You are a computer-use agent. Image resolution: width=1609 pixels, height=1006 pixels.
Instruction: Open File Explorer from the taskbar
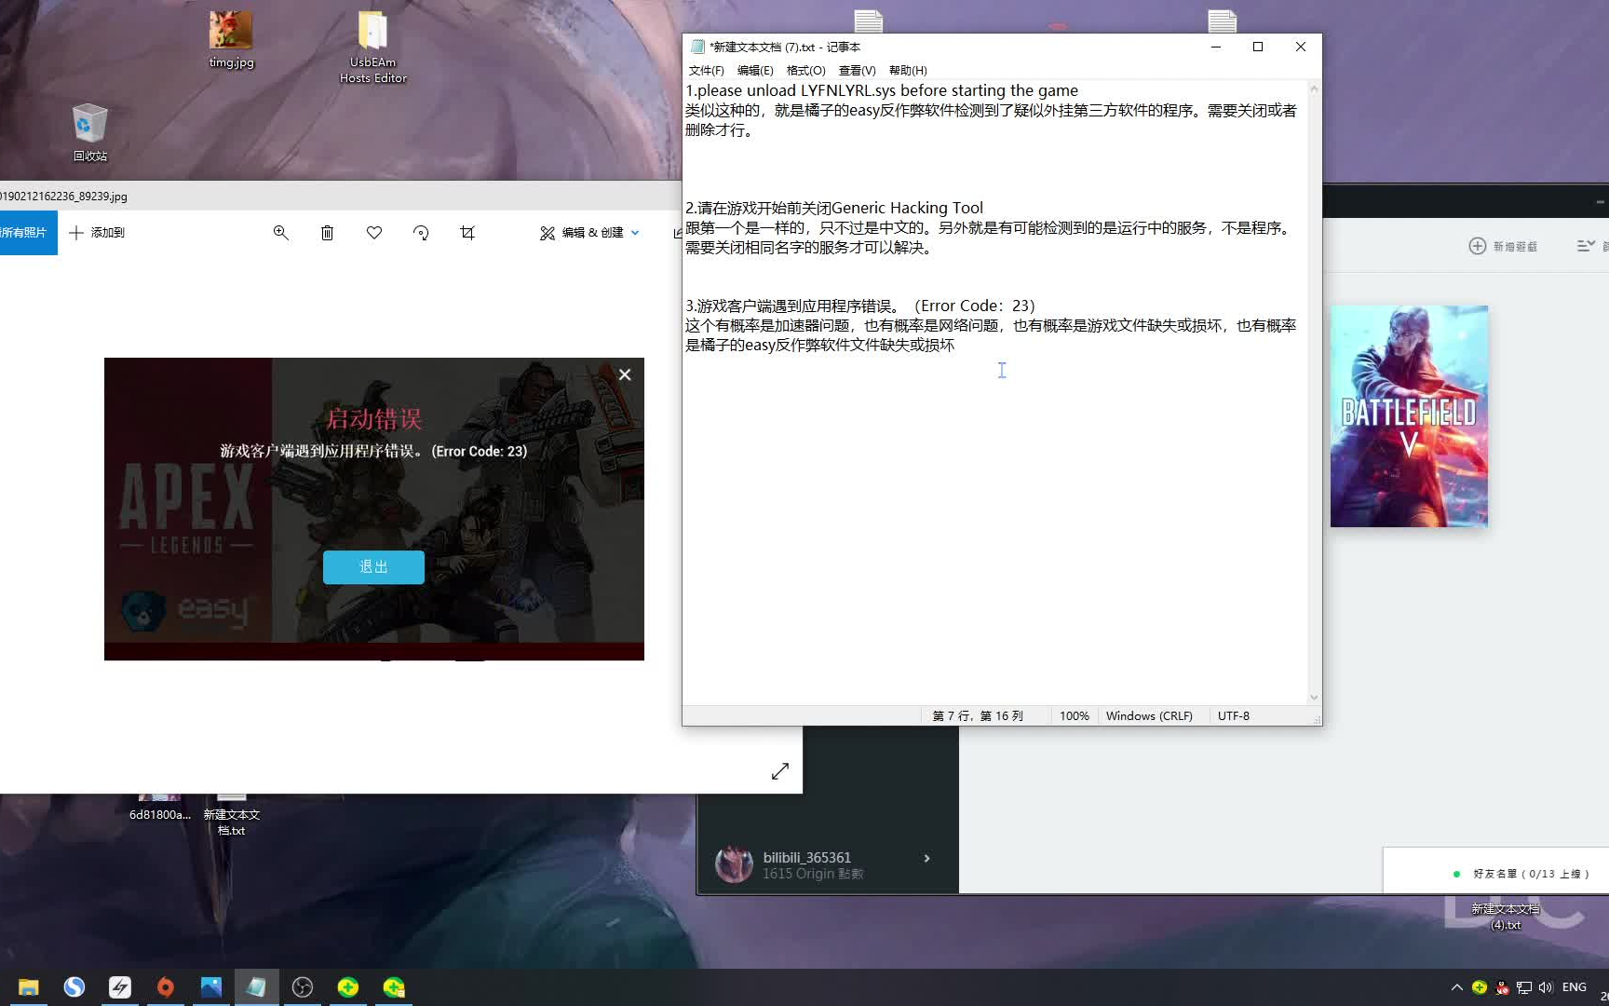pos(29,987)
